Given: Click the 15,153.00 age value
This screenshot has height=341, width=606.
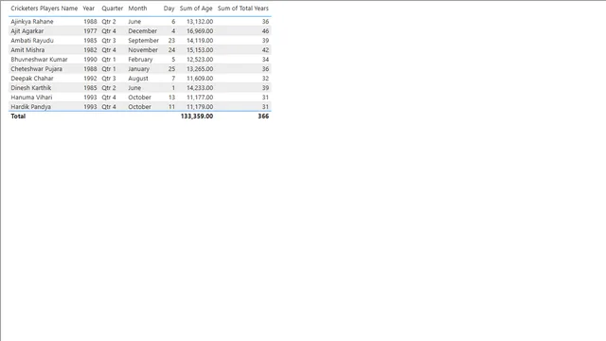Looking at the screenshot, I should tap(200, 50).
